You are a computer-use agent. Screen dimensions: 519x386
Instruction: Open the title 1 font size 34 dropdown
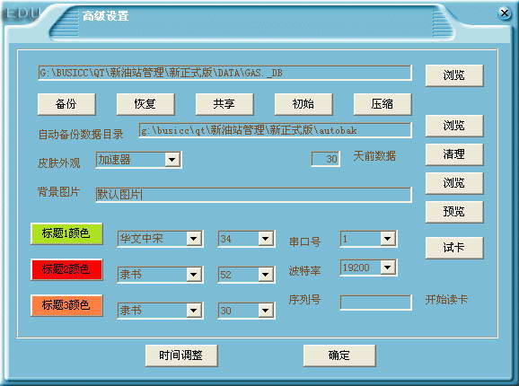(x=266, y=239)
